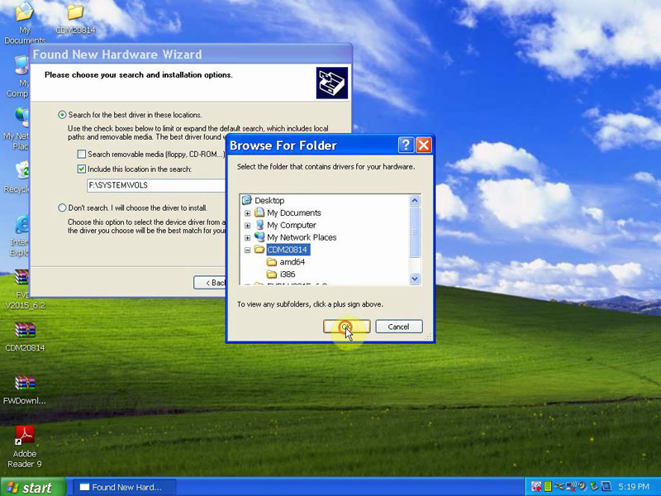Select the i386 subfolder

(x=287, y=274)
